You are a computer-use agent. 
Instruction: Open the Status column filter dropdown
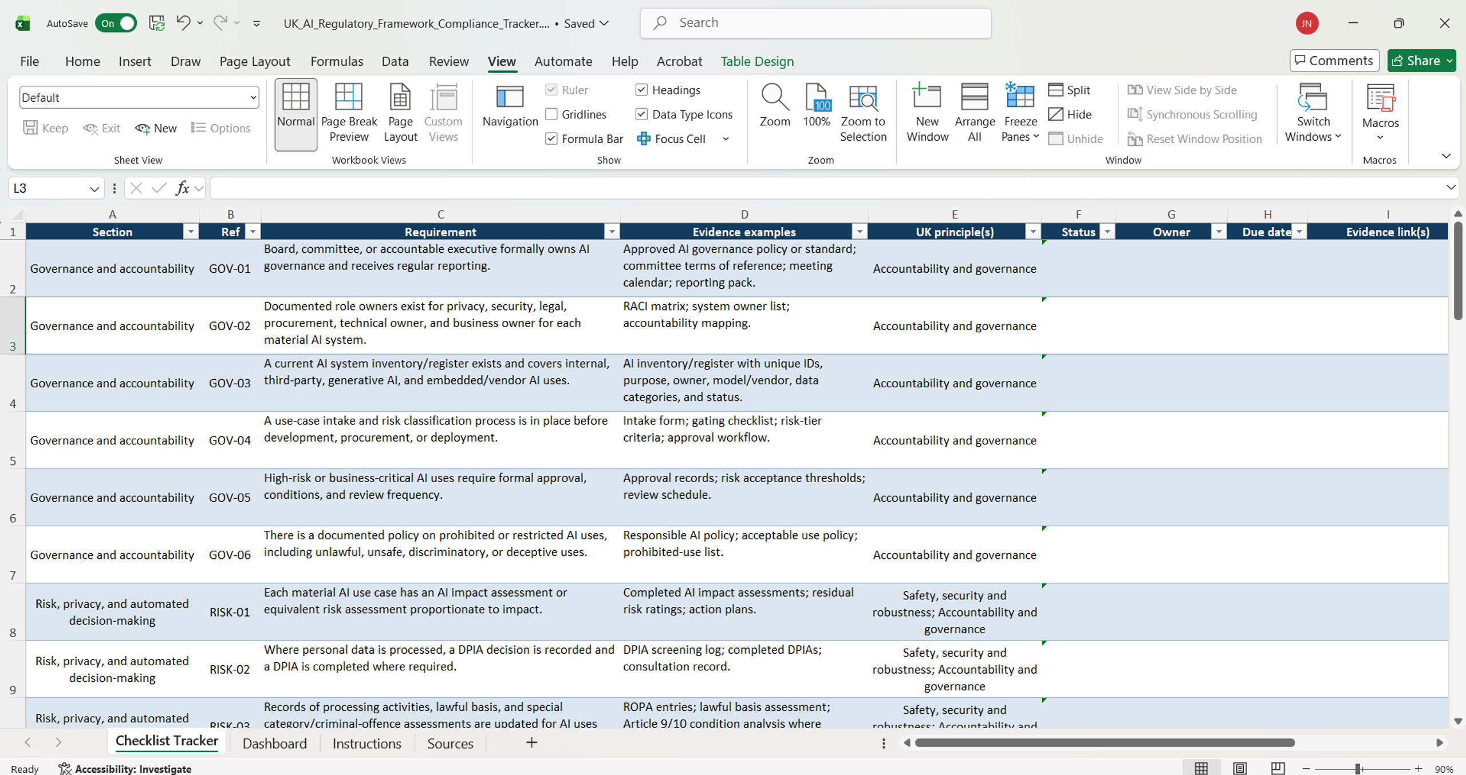click(x=1108, y=232)
